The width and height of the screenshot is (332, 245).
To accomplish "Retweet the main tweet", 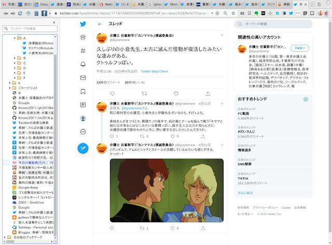I will (x=144, y=93).
